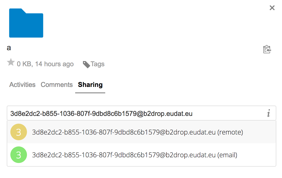
Task: Switch to the Activities tab
Action: (22, 85)
